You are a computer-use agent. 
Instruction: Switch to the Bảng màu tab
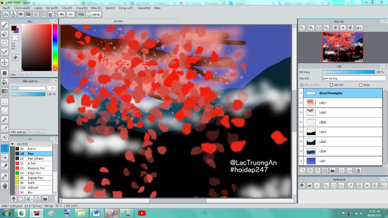24,74
